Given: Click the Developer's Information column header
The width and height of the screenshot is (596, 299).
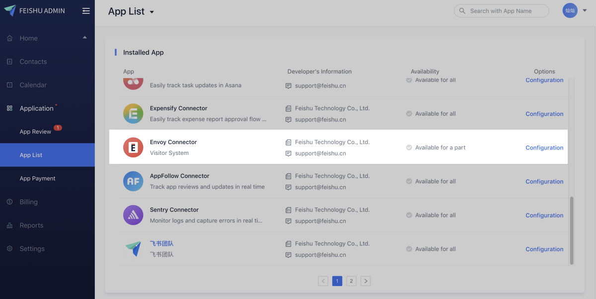Looking at the screenshot, I should pyautogui.click(x=319, y=72).
